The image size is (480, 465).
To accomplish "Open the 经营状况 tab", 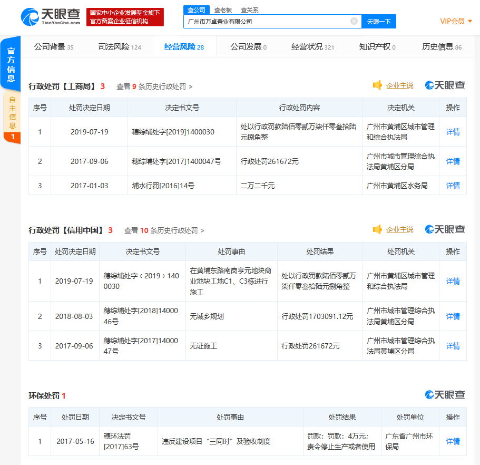I will (312, 47).
